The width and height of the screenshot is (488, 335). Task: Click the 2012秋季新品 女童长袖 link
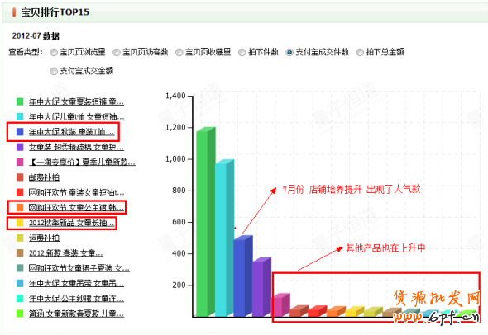coord(72,223)
